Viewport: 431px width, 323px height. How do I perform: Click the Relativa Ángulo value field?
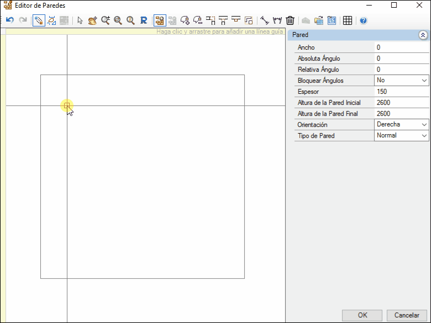tap(402, 69)
